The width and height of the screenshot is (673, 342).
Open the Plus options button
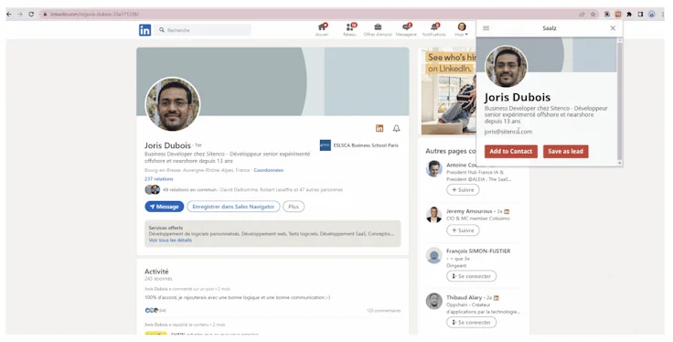click(x=294, y=207)
